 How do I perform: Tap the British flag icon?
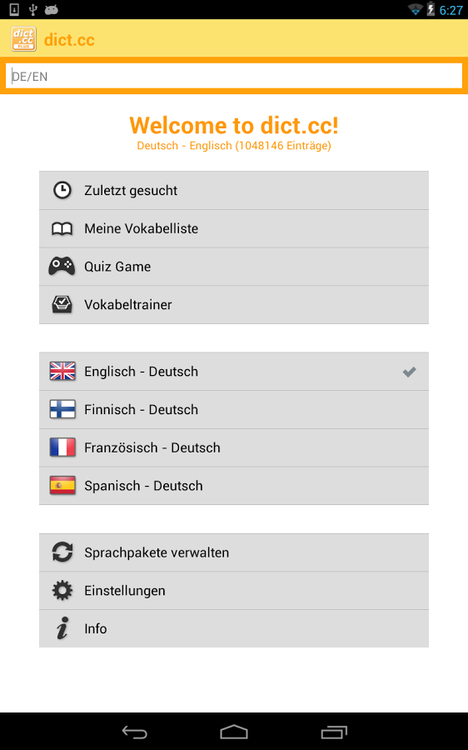point(62,371)
